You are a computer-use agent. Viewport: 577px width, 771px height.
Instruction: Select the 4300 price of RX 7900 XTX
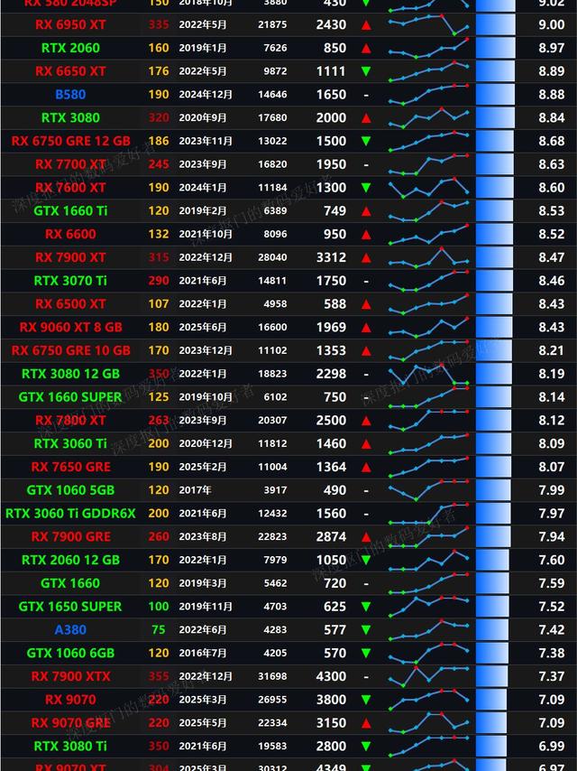331,676
